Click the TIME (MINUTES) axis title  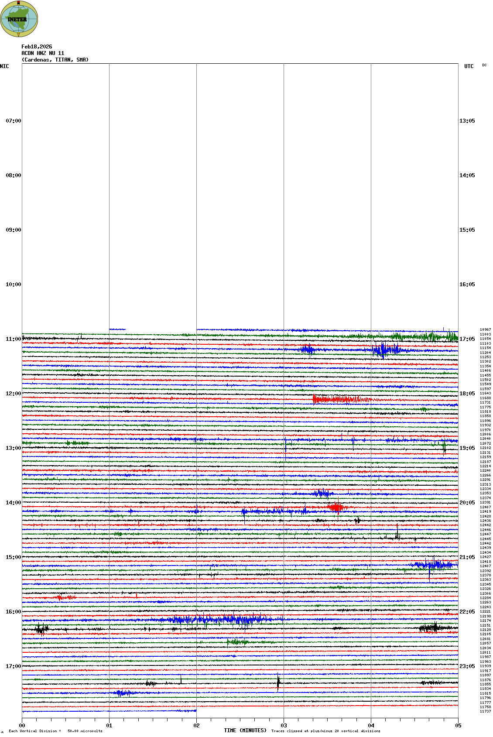pos(245,730)
